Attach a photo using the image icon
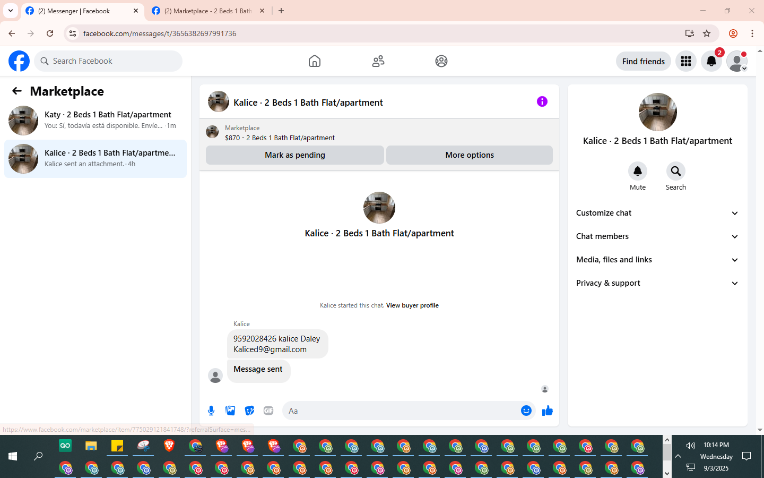Screen dimensions: 764x478 click(230, 411)
